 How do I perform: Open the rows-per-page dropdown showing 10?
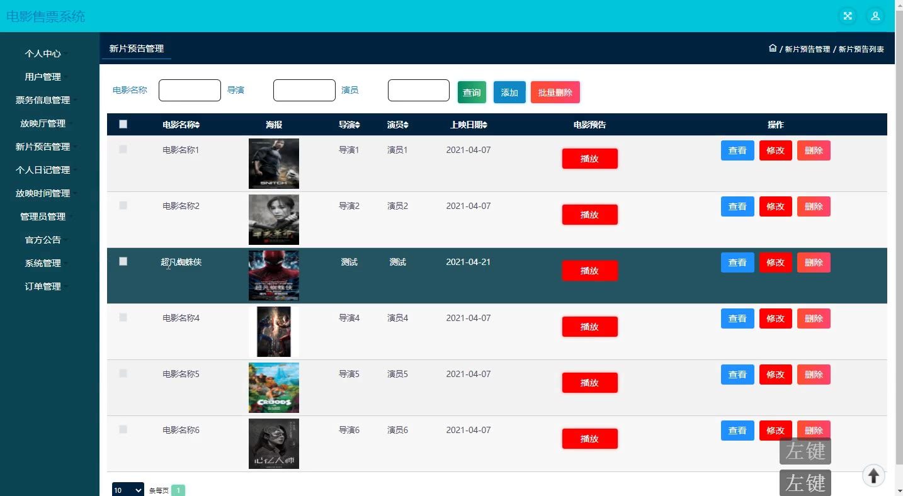point(128,490)
